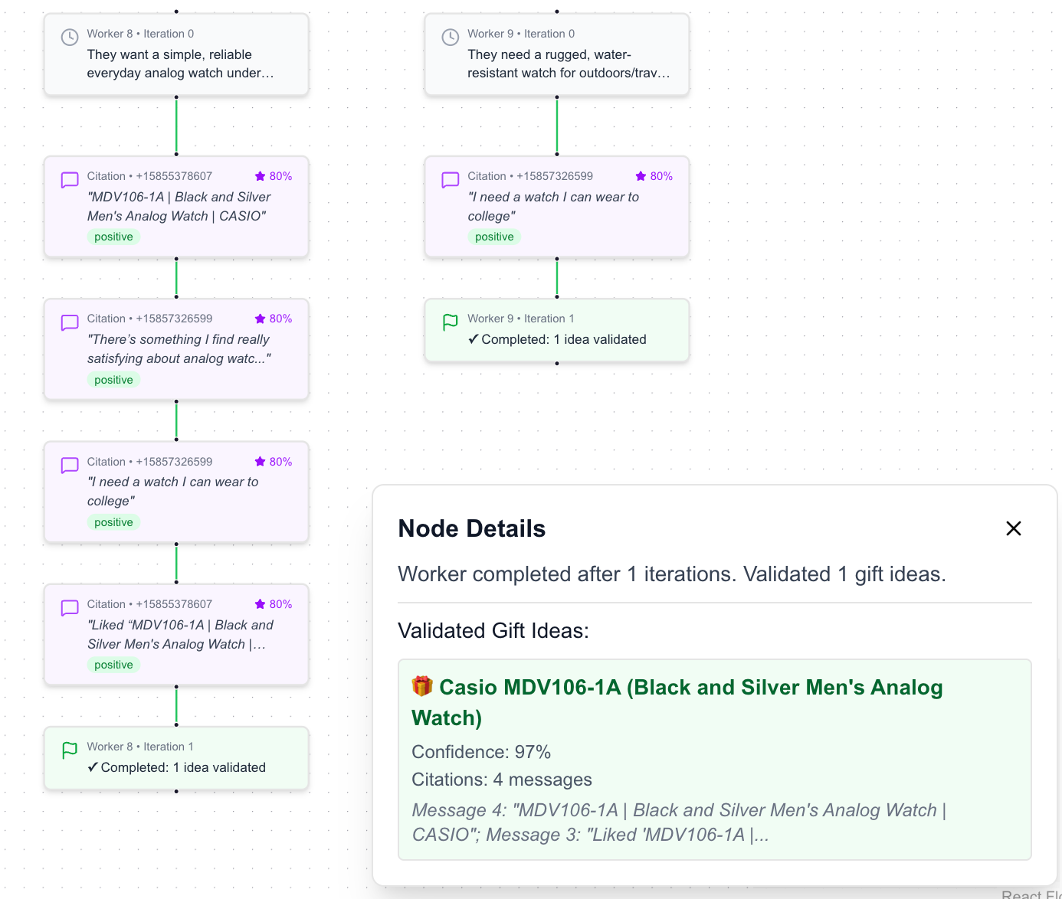Select Worker 8's "I need a watch" citation node
The height and width of the screenshot is (899, 1062).
(176, 492)
